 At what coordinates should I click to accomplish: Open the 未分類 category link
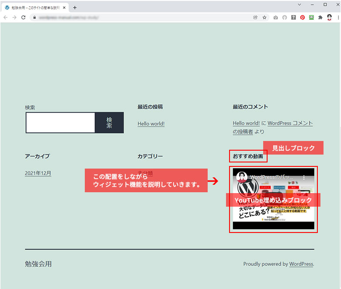145,173
